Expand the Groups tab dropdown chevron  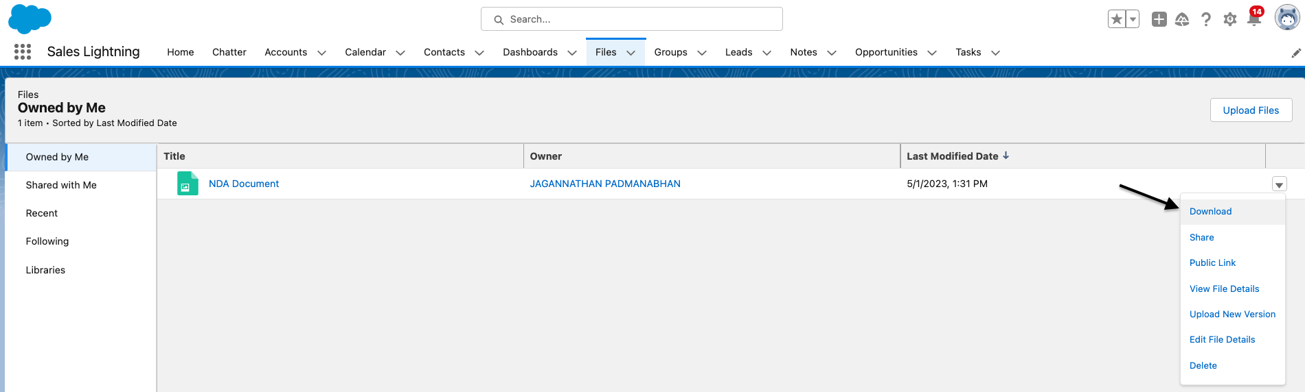(702, 53)
